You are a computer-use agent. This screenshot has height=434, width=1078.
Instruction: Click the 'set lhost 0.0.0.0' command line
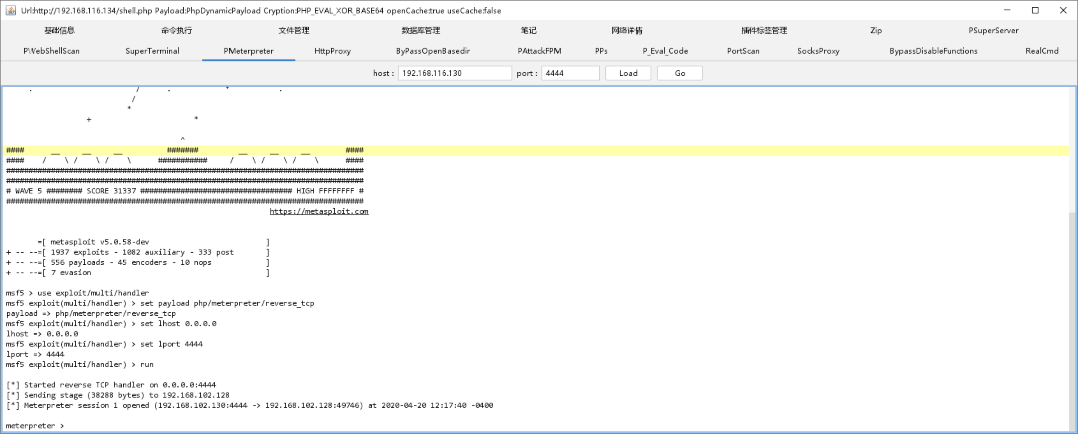111,324
